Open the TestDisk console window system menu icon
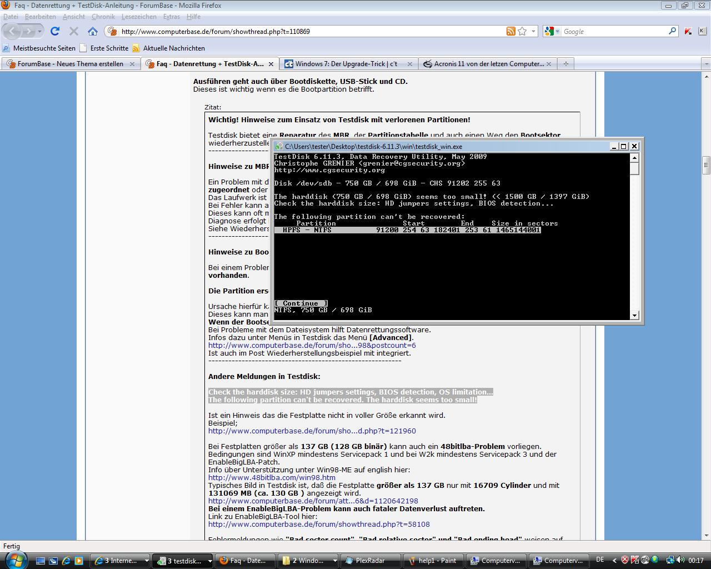The height and width of the screenshot is (569, 711). [x=279, y=146]
